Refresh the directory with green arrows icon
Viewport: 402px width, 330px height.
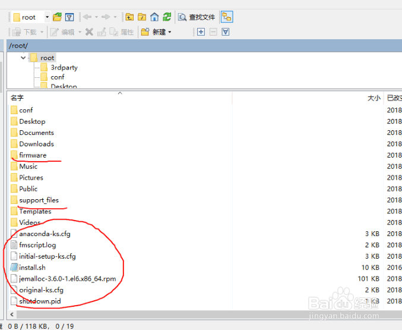pyautogui.click(x=167, y=17)
